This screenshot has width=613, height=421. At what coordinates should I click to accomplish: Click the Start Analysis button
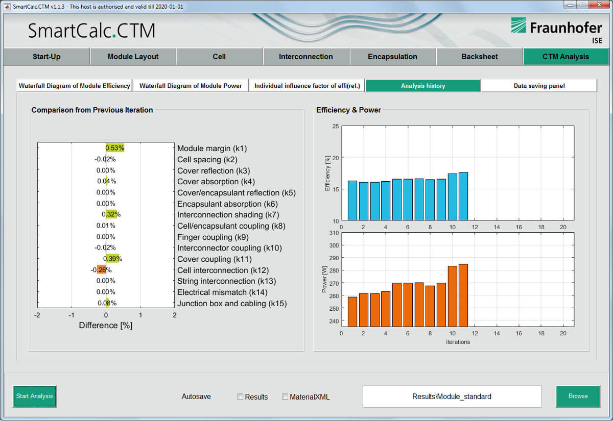pos(35,396)
